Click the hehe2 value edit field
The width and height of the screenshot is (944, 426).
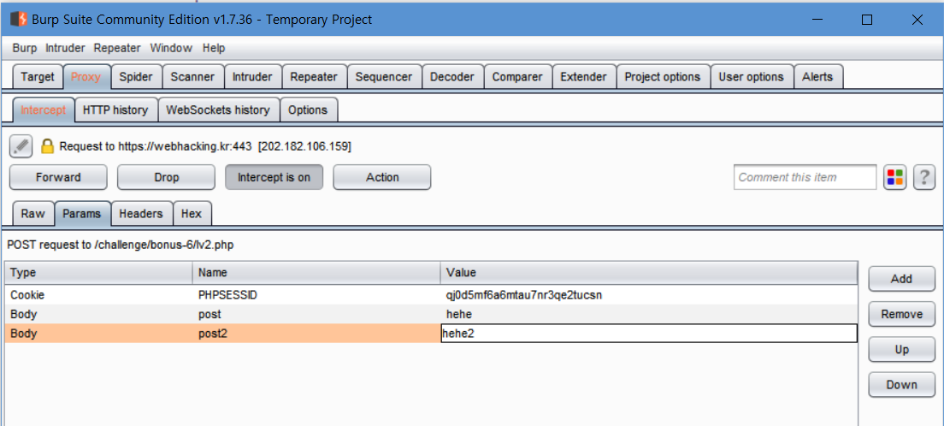coord(649,334)
